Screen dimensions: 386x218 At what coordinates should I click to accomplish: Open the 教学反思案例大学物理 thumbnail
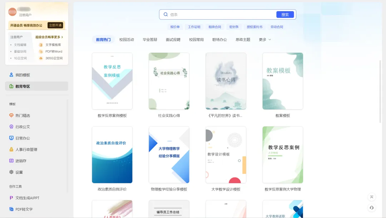click(283, 155)
